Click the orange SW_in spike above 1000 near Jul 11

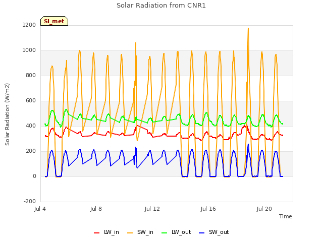[136, 43]
